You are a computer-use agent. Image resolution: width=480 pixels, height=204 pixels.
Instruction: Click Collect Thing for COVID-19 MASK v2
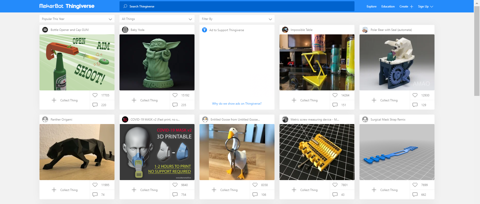click(144, 190)
